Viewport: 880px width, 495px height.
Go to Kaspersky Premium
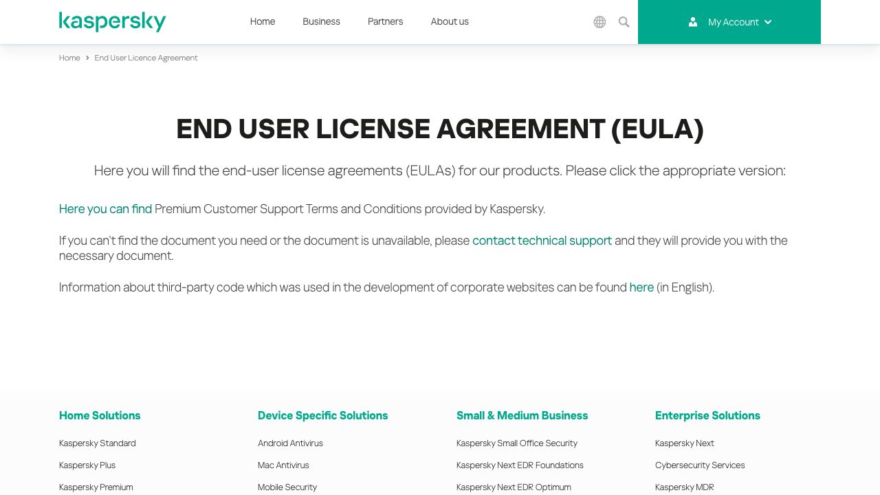(x=96, y=487)
